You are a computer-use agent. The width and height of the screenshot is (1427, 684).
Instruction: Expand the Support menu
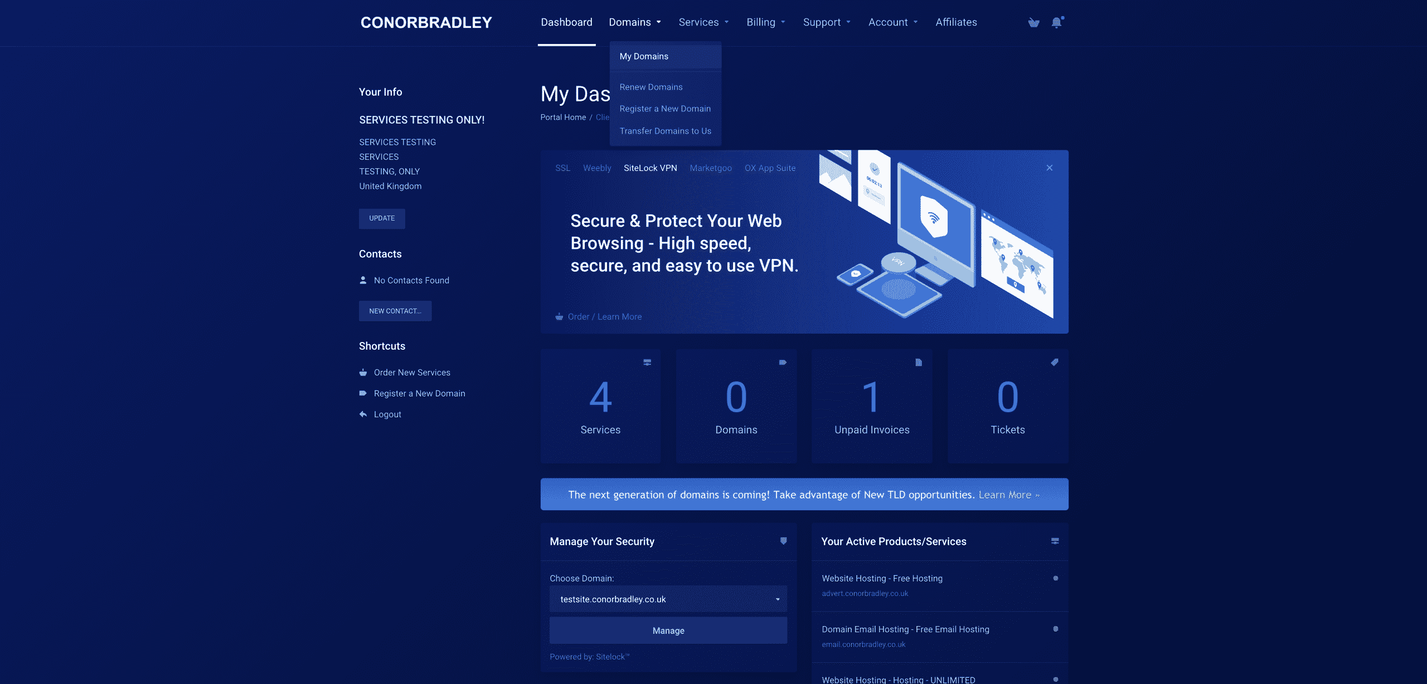click(x=826, y=22)
